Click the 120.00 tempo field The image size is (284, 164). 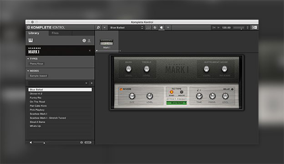pyautogui.click(x=226, y=27)
